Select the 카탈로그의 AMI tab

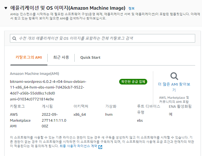29,57
